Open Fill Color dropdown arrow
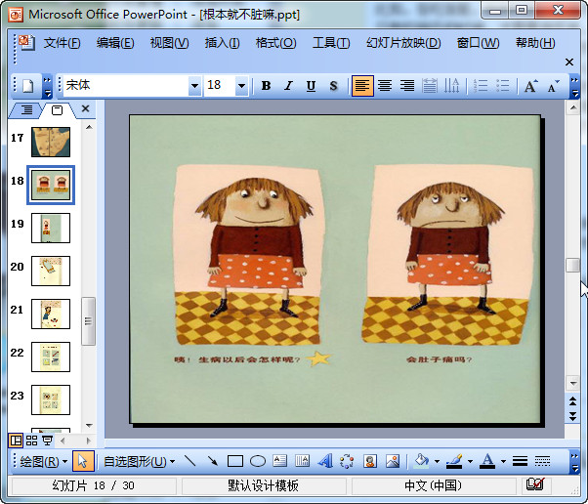 click(x=437, y=461)
